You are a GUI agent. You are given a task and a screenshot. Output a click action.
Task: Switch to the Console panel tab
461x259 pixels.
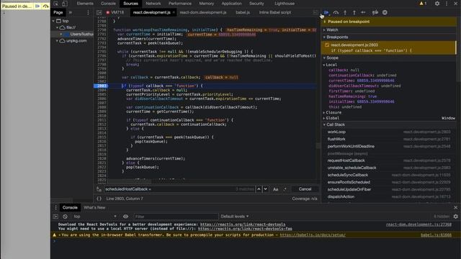pyautogui.click(x=108, y=4)
